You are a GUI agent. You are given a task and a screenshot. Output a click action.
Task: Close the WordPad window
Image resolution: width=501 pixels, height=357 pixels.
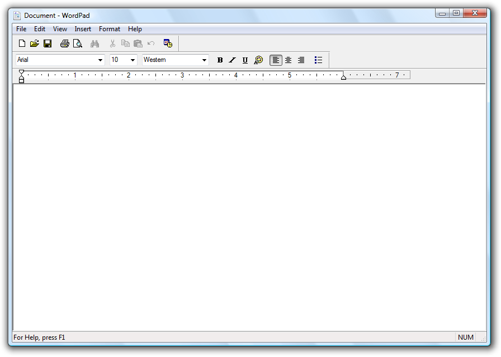(475, 13)
